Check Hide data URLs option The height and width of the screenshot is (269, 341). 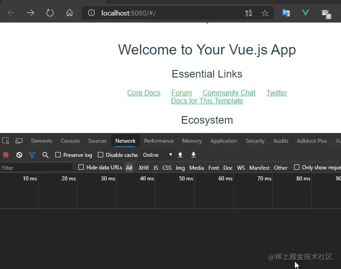(x=81, y=167)
